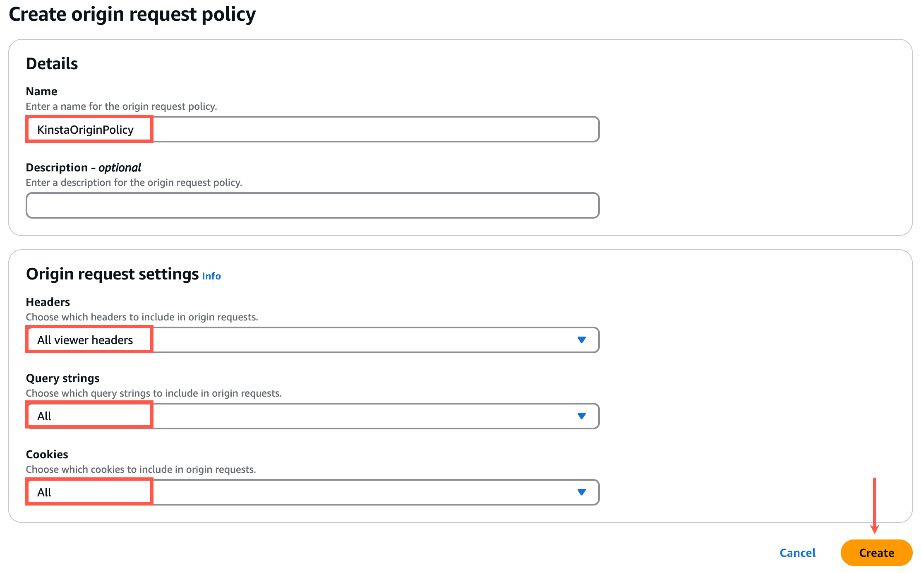The image size is (921, 573).
Task: Open the Headers dropdown arrow
Action: tap(581, 339)
